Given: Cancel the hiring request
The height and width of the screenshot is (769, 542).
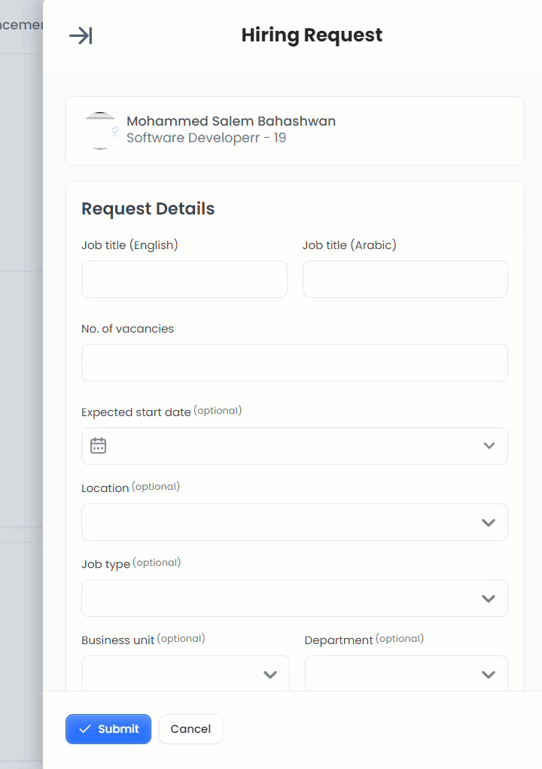Looking at the screenshot, I should [190, 728].
